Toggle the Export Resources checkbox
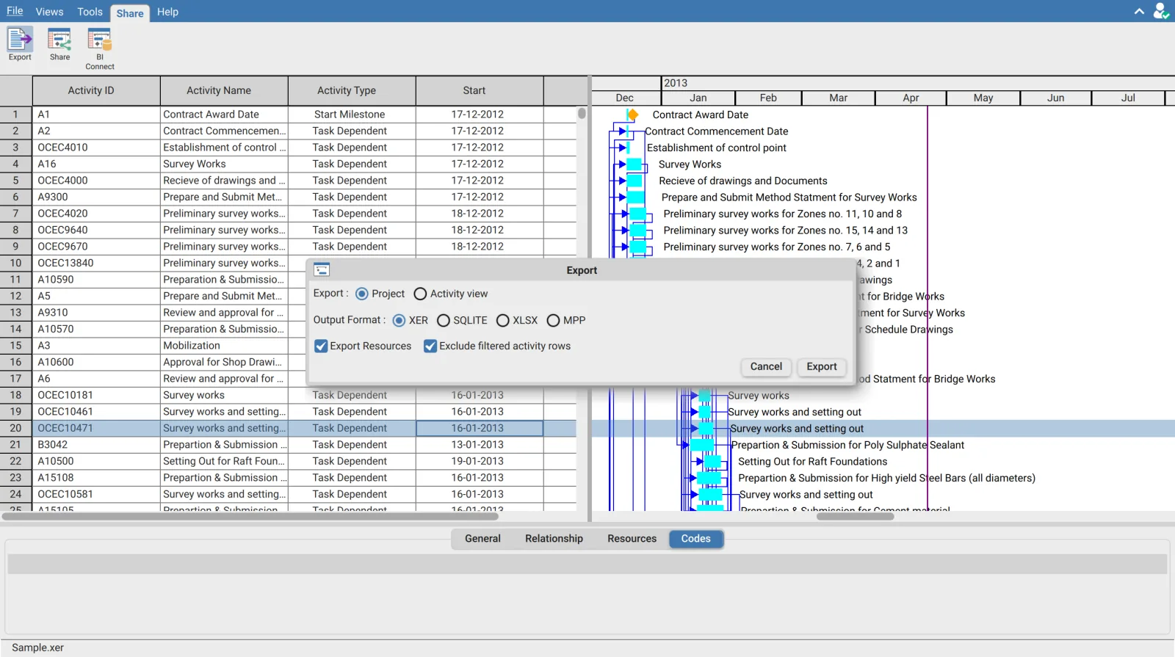The image size is (1175, 657). click(x=321, y=346)
